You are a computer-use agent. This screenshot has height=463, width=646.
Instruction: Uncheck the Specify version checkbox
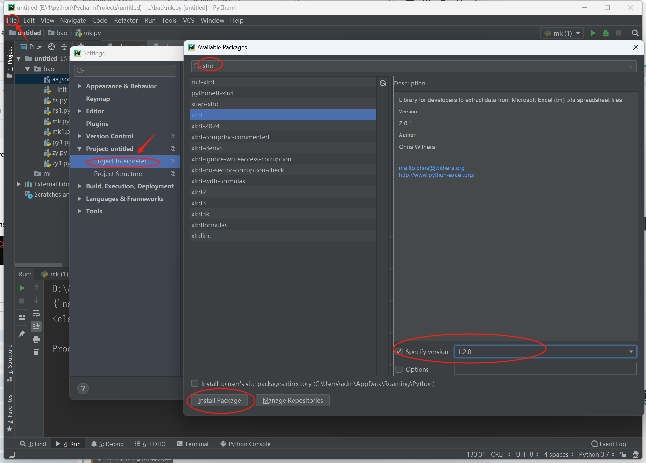(399, 352)
